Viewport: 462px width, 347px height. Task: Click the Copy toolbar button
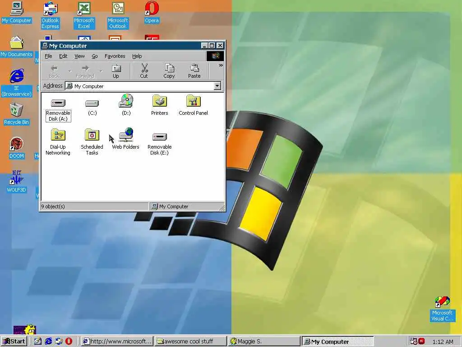169,71
